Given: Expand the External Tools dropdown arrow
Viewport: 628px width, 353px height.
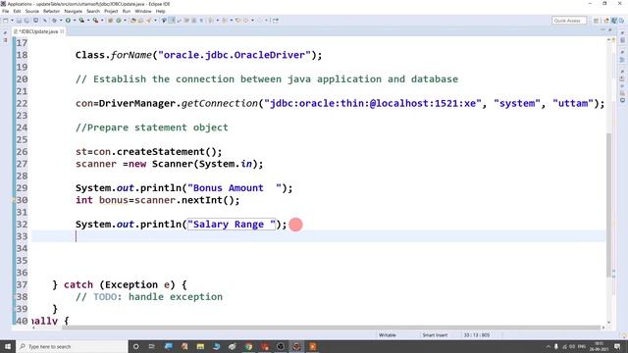Looking at the screenshot, I should click(102, 21).
